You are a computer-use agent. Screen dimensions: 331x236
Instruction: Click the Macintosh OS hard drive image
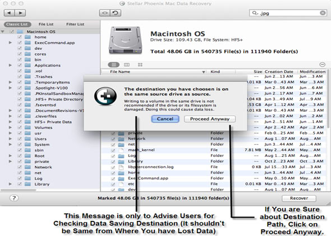click(x=126, y=40)
